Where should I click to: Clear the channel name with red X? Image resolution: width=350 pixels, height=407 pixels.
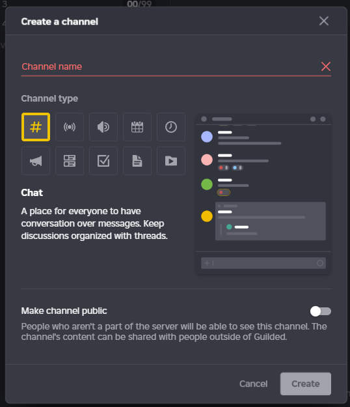click(326, 66)
